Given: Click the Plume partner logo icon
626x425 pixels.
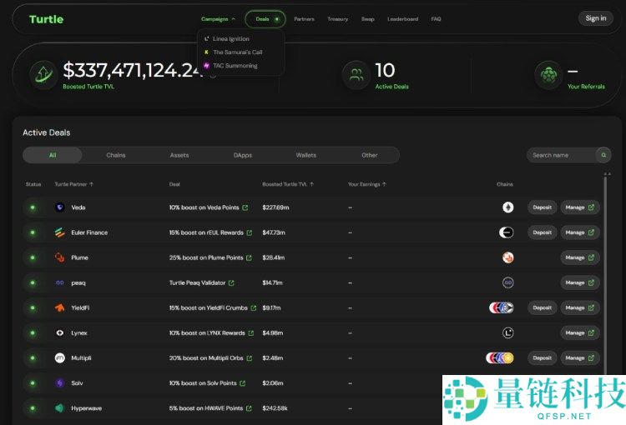Looking at the screenshot, I should 59,257.
